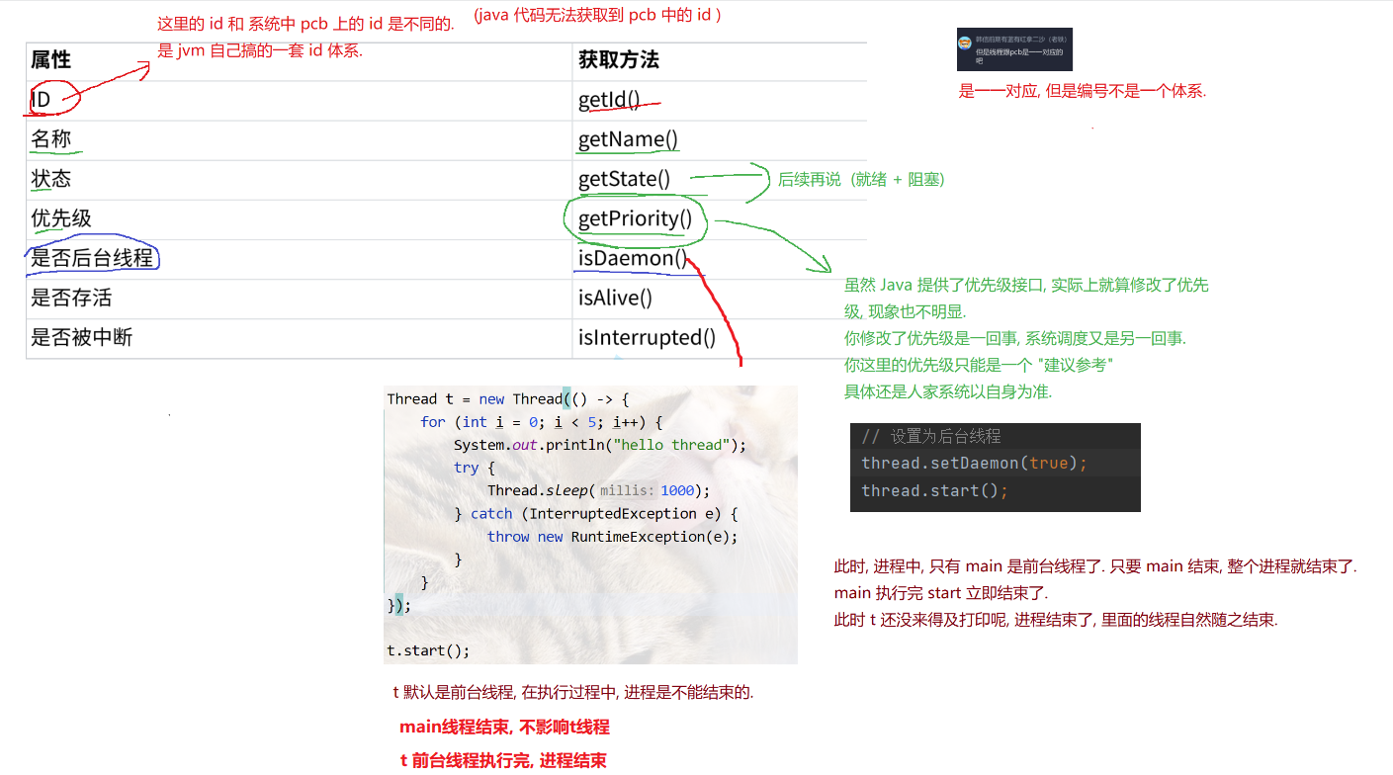Click the "是否存活" table cell
The height and width of the screenshot is (775, 1393).
[71, 298]
